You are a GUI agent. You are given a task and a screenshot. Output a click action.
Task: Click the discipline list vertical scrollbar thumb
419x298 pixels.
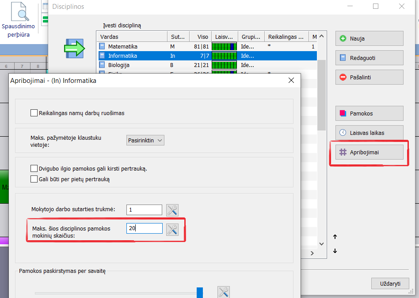pyautogui.click(x=322, y=95)
